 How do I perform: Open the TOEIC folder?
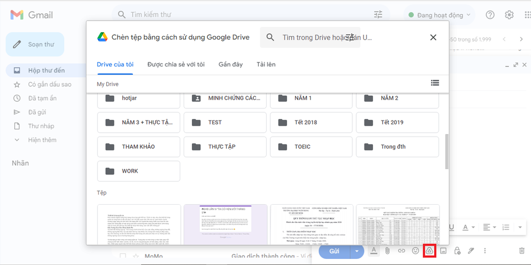click(x=311, y=147)
